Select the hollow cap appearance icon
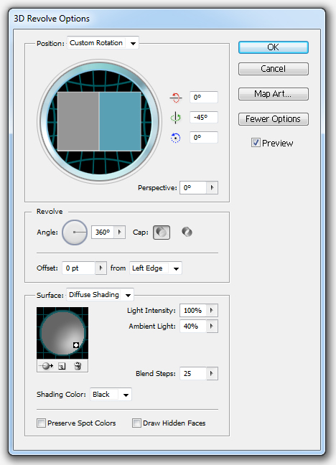 [187, 232]
